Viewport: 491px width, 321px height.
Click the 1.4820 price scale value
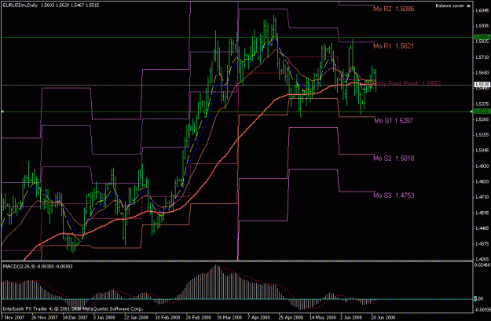(x=482, y=181)
